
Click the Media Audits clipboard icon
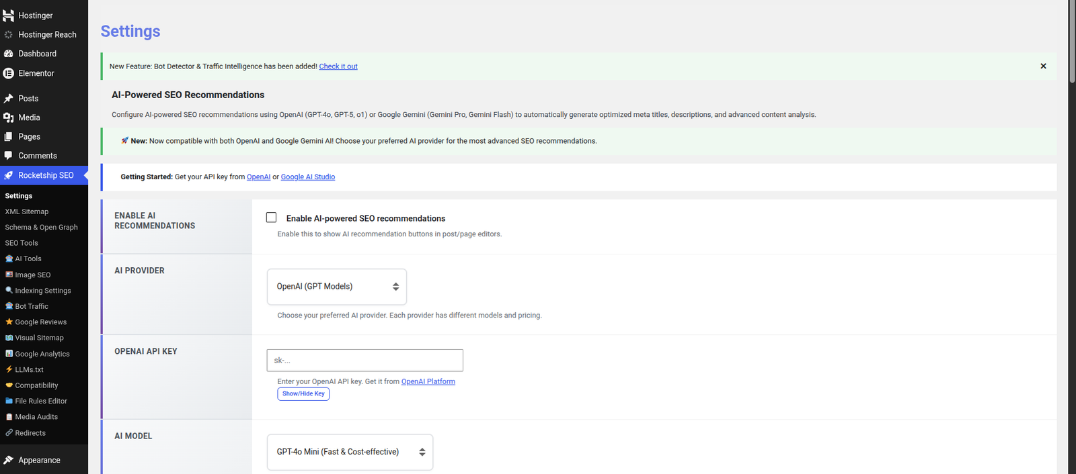(9, 417)
